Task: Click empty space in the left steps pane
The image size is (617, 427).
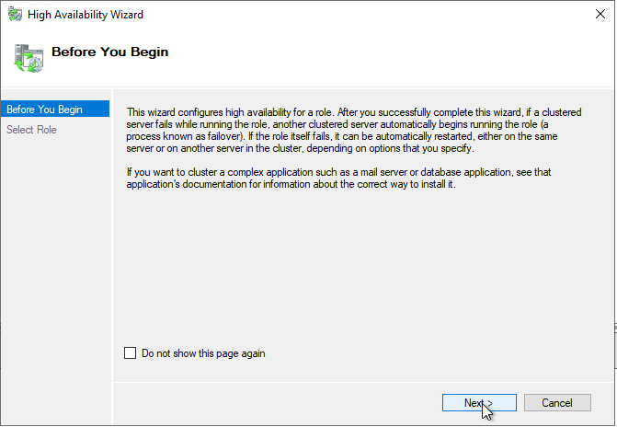Action: pos(55,276)
